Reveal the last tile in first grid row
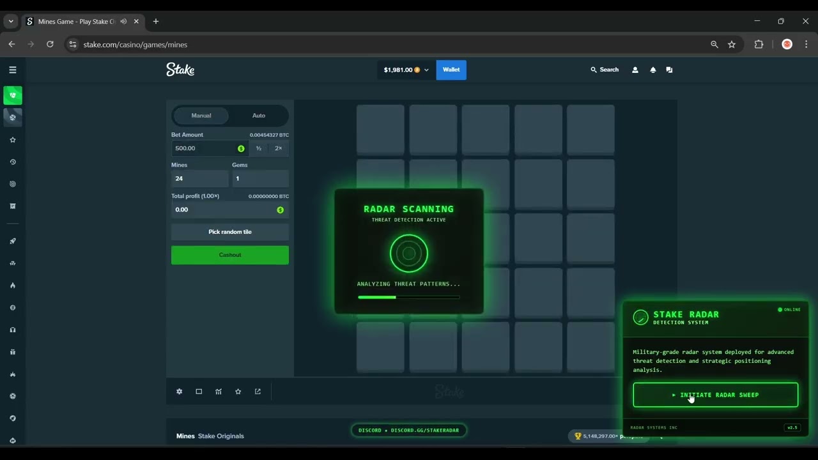 point(590,130)
